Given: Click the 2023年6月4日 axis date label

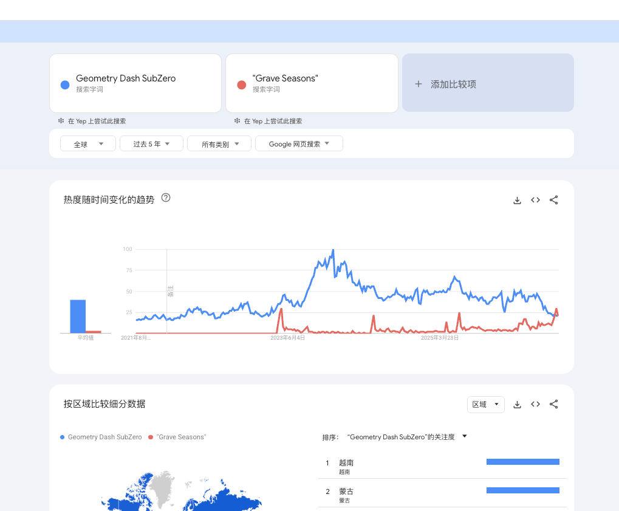Looking at the screenshot, I should (287, 338).
